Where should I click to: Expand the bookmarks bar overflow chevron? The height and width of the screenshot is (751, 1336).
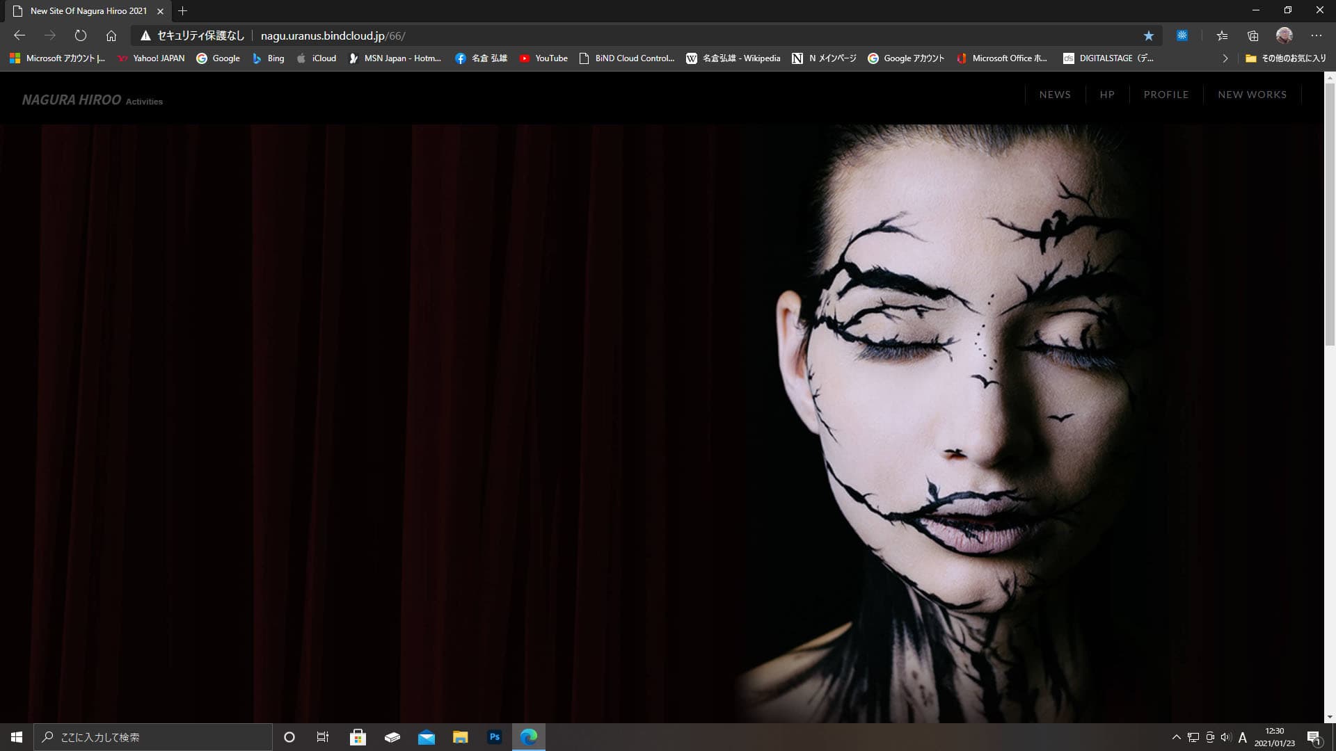[x=1225, y=58]
